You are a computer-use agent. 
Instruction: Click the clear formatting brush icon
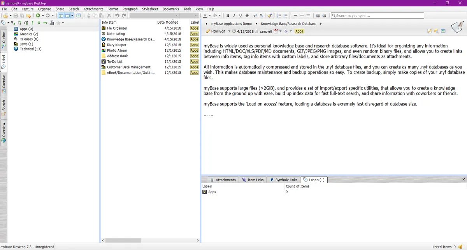(x=269, y=16)
